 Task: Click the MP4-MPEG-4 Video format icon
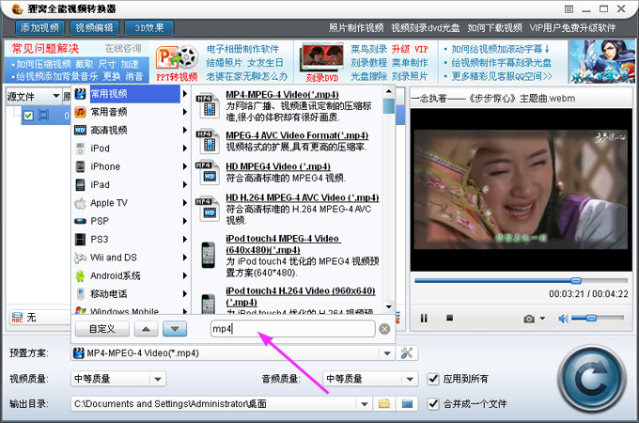point(208,106)
